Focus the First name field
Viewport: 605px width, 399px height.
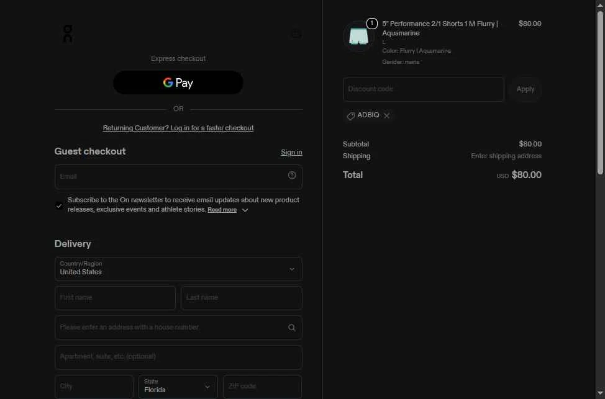115,298
